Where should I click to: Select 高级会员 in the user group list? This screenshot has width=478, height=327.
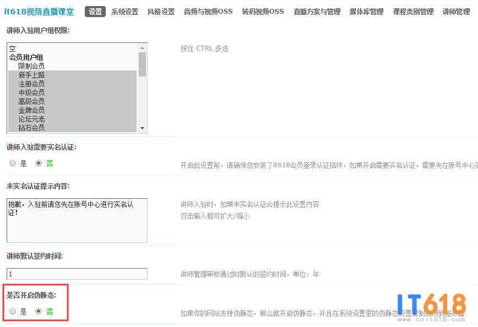(x=72, y=101)
